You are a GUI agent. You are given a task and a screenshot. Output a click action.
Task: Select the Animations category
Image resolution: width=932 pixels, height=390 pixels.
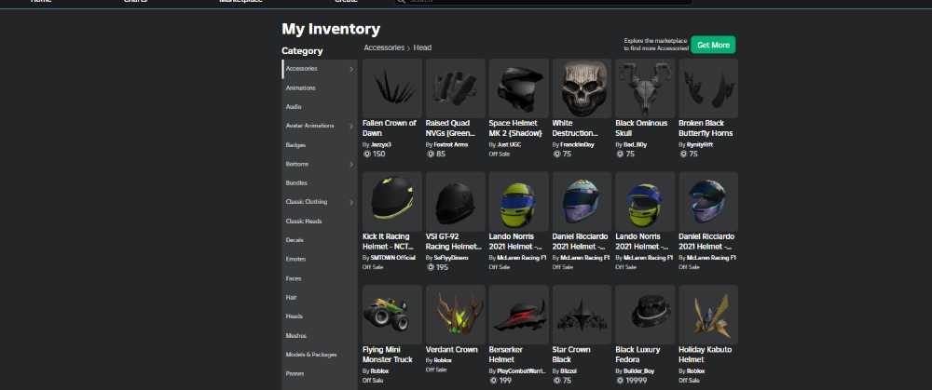[x=320, y=87]
